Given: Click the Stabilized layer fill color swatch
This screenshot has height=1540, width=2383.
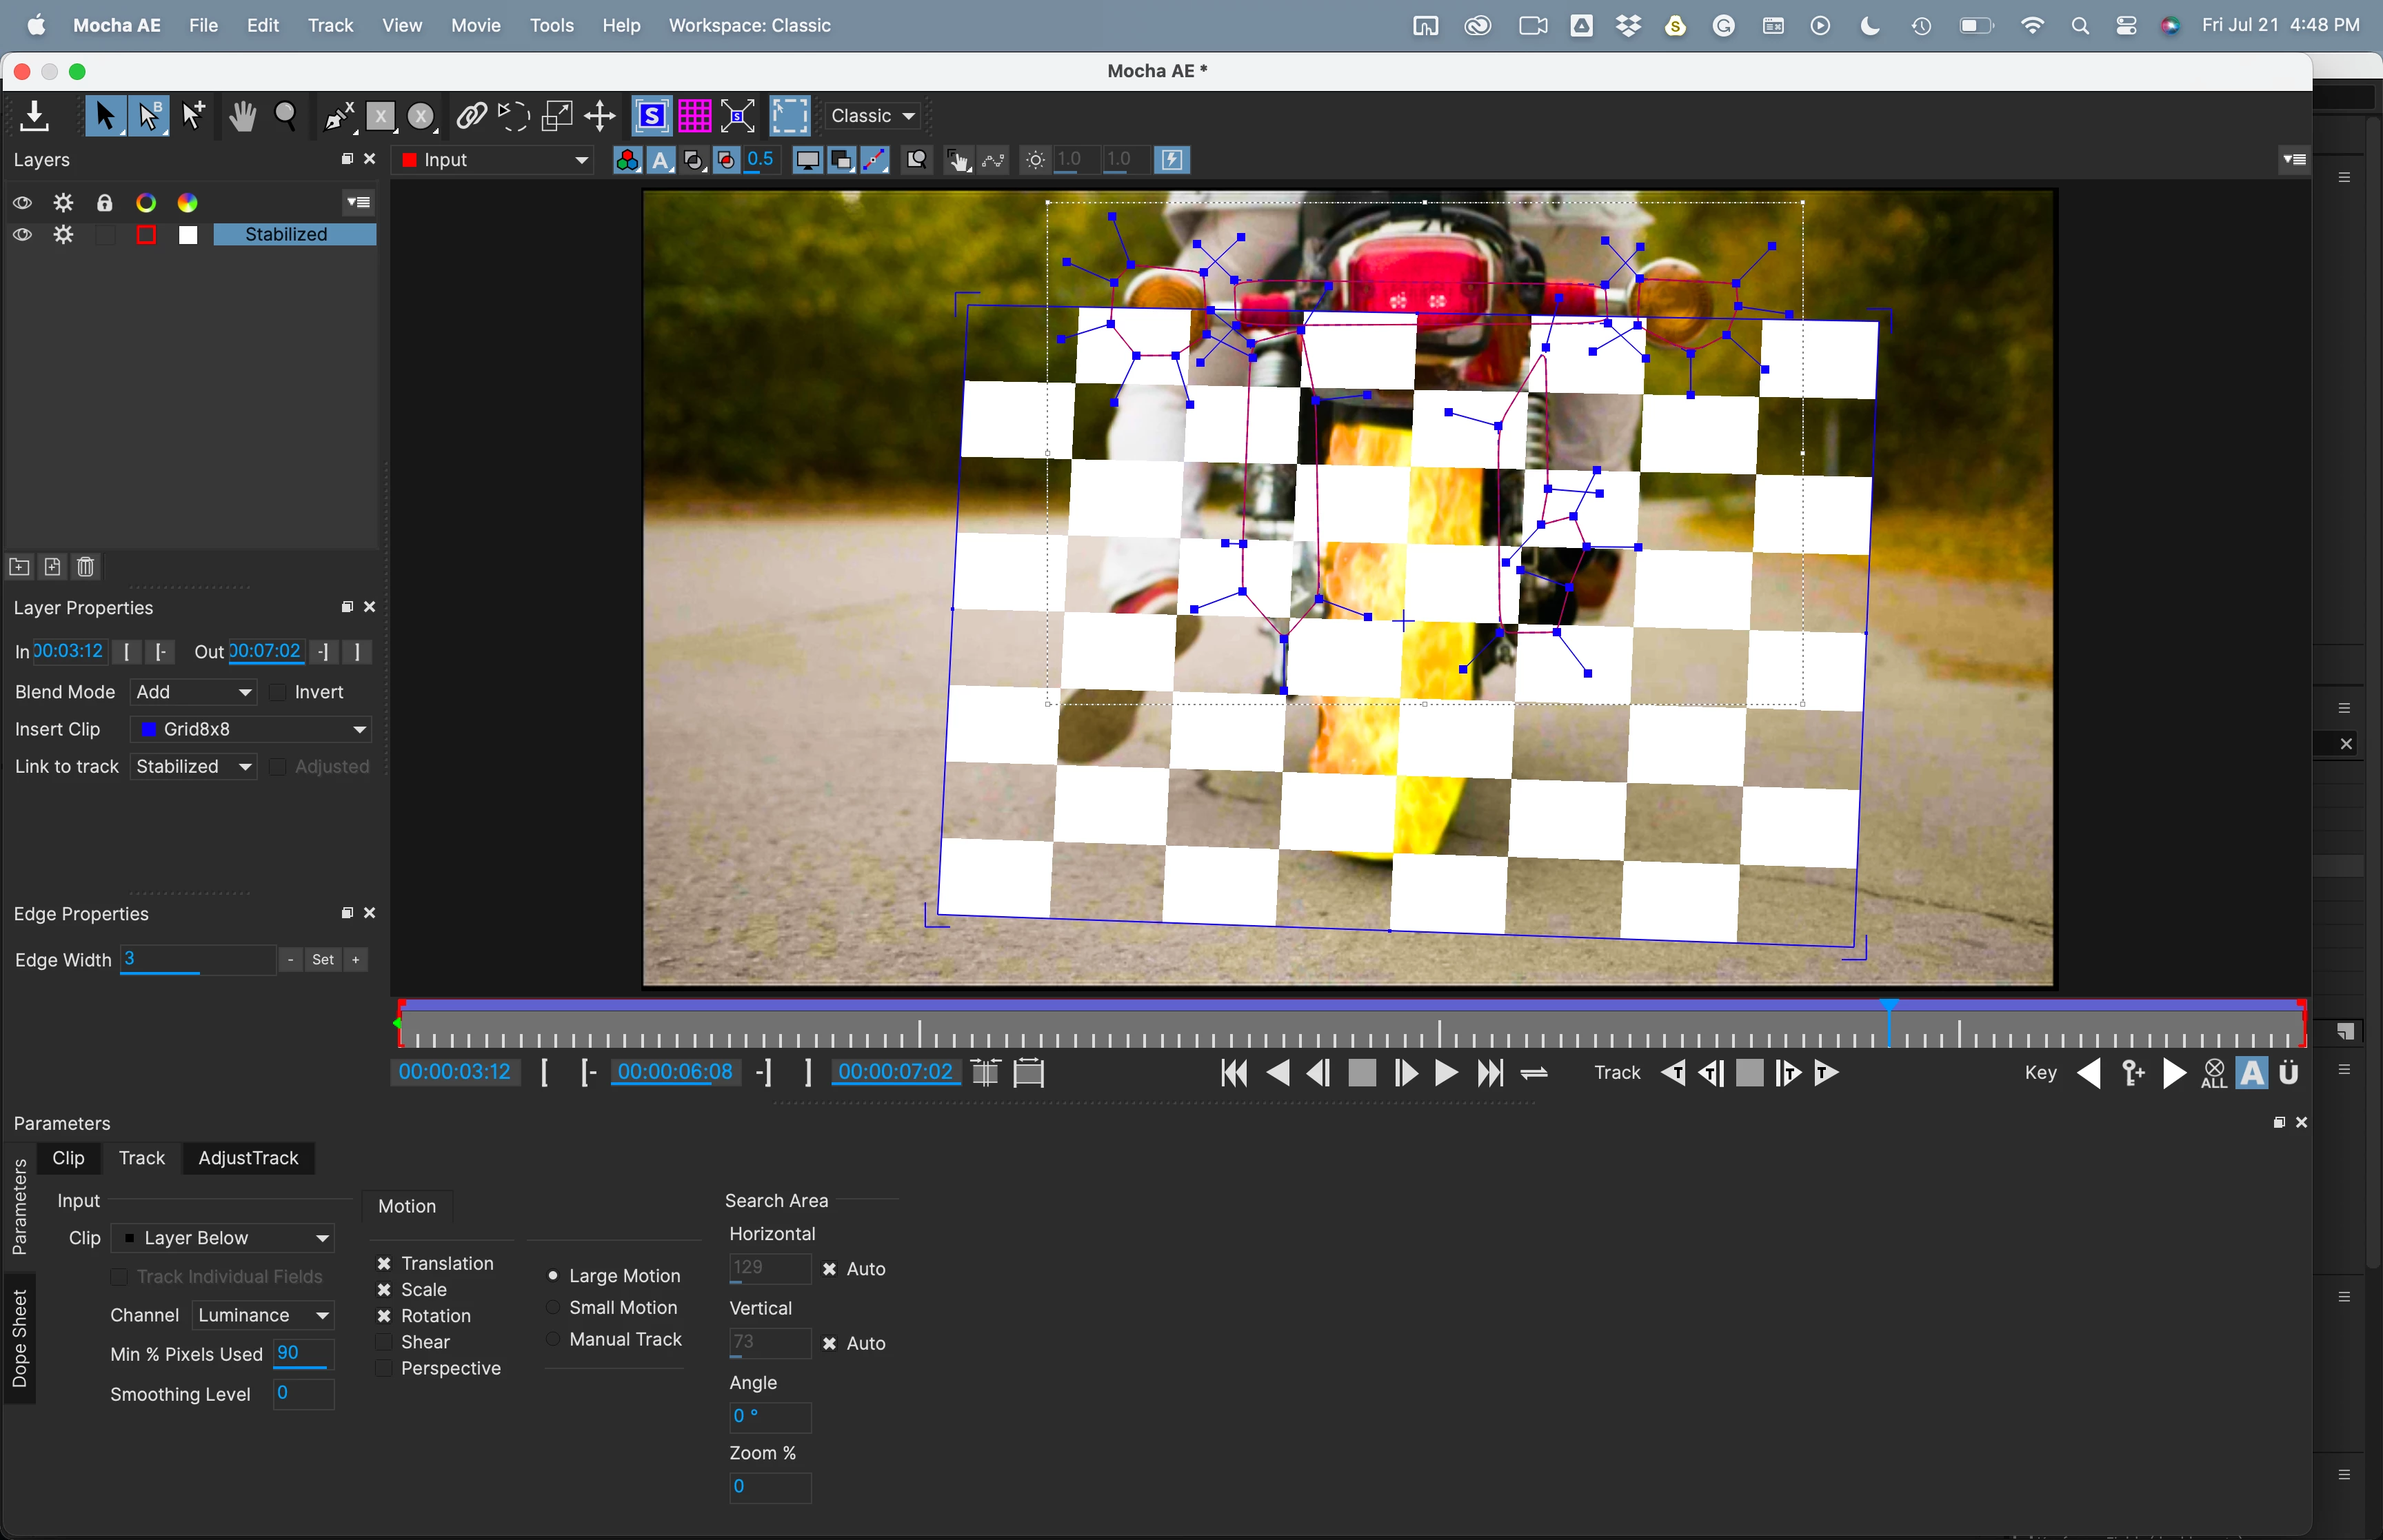Looking at the screenshot, I should pyautogui.click(x=188, y=235).
